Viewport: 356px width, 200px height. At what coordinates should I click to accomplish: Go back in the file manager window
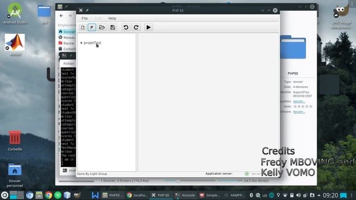pos(62,16)
